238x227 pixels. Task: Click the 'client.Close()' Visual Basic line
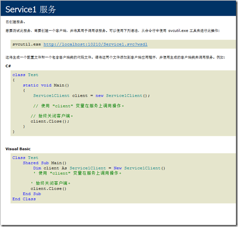(x=49, y=189)
